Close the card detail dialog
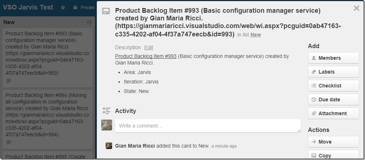This screenshot has width=365, height=160. point(356,8)
